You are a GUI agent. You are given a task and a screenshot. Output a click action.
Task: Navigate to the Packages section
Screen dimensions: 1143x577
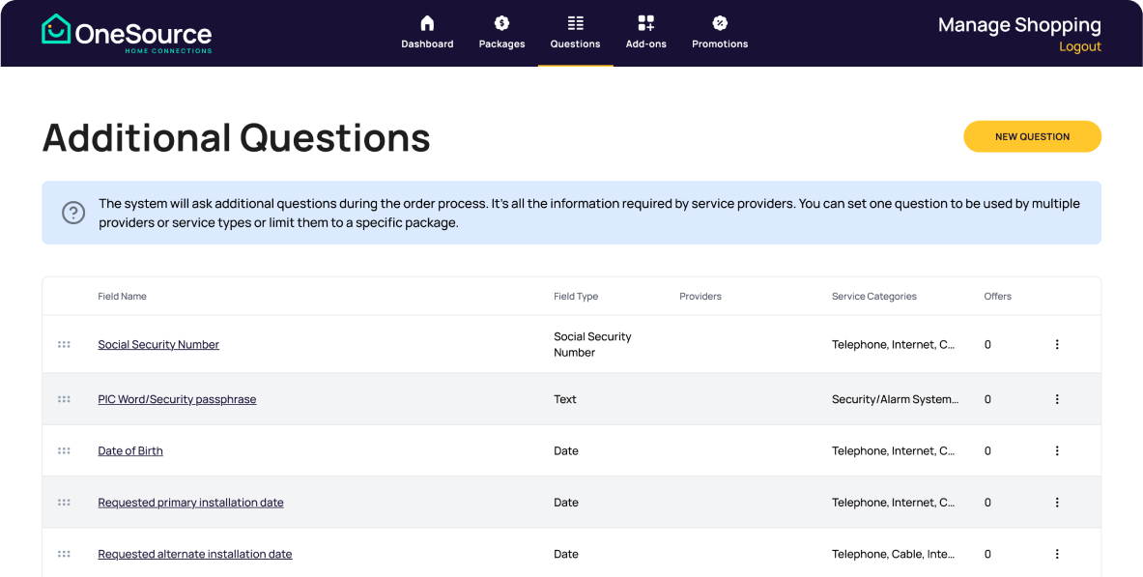coord(501,43)
